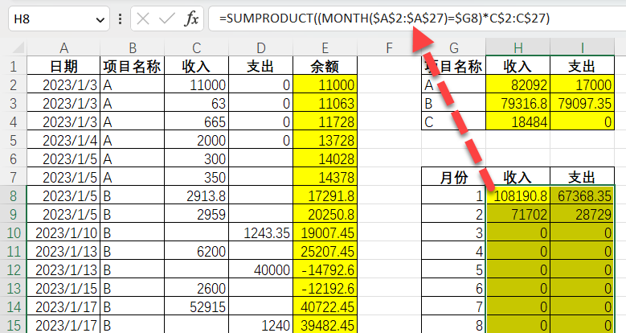Select row 12 header

coord(13,269)
